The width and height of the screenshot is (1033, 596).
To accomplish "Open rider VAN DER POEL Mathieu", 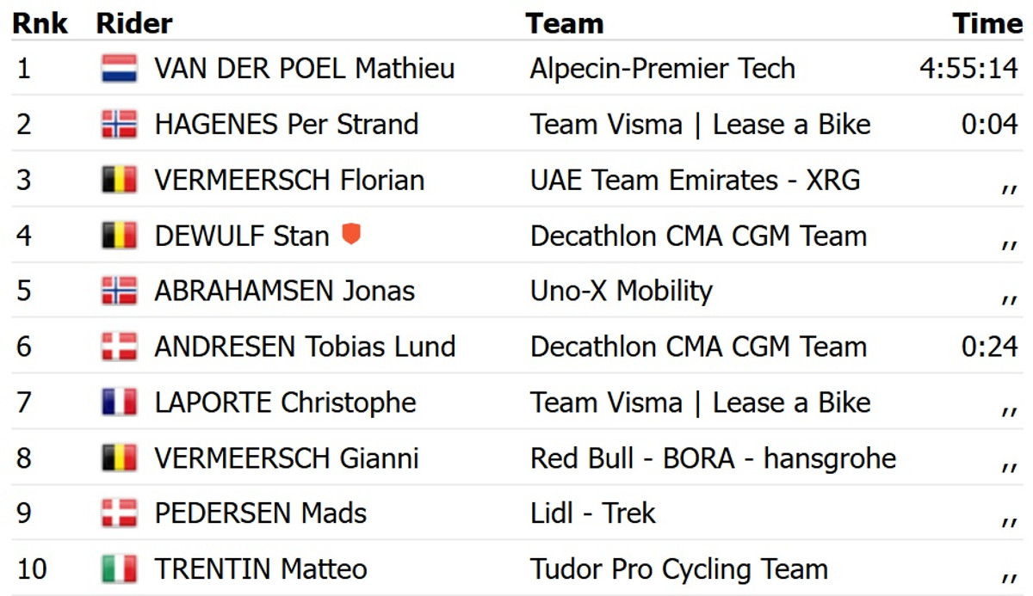I will tap(304, 69).
